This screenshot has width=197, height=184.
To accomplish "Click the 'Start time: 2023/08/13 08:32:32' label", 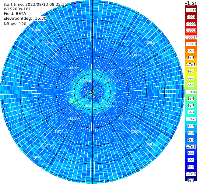I will point(35,4).
